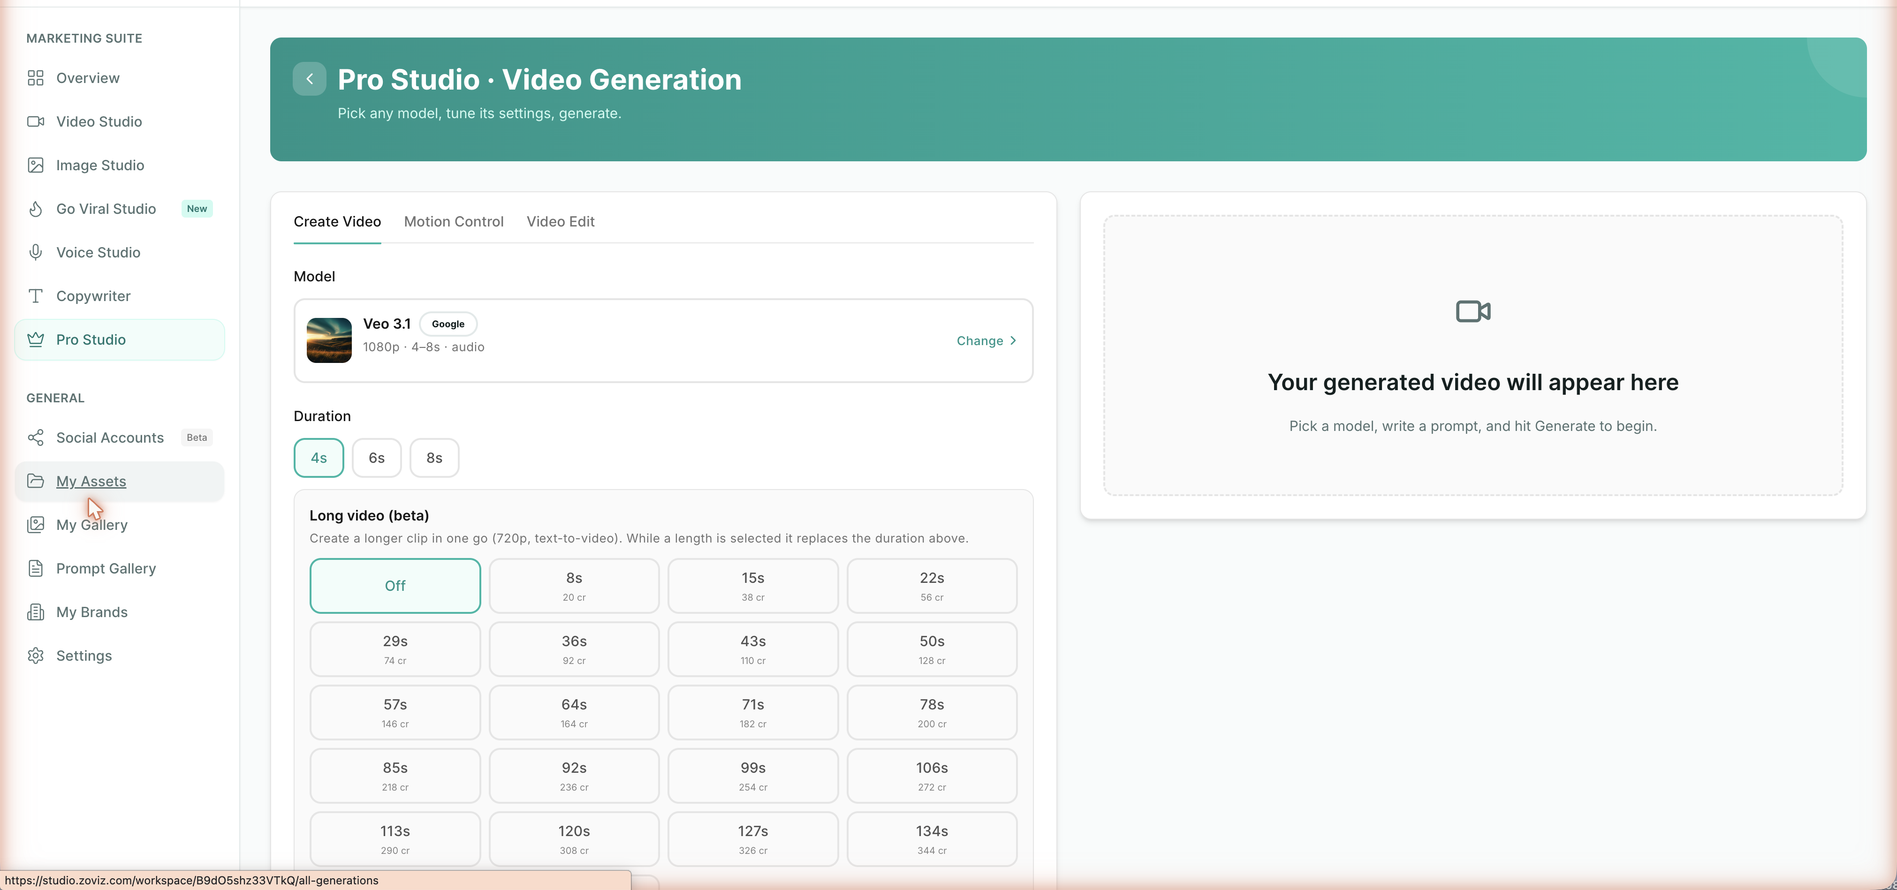Viewport: 1897px width, 890px height.
Task: Pick the 64s long video length
Action: tap(574, 713)
